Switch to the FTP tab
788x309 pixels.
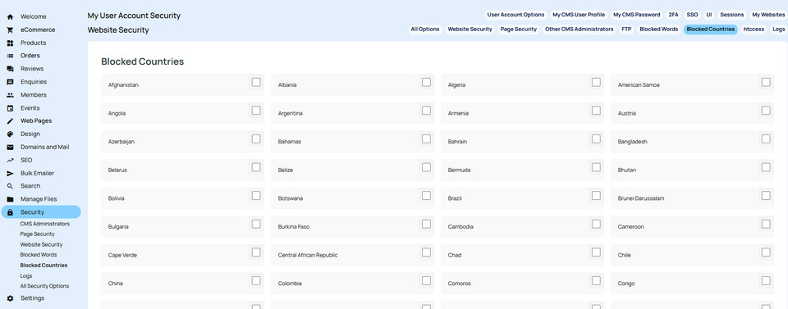tap(626, 30)
